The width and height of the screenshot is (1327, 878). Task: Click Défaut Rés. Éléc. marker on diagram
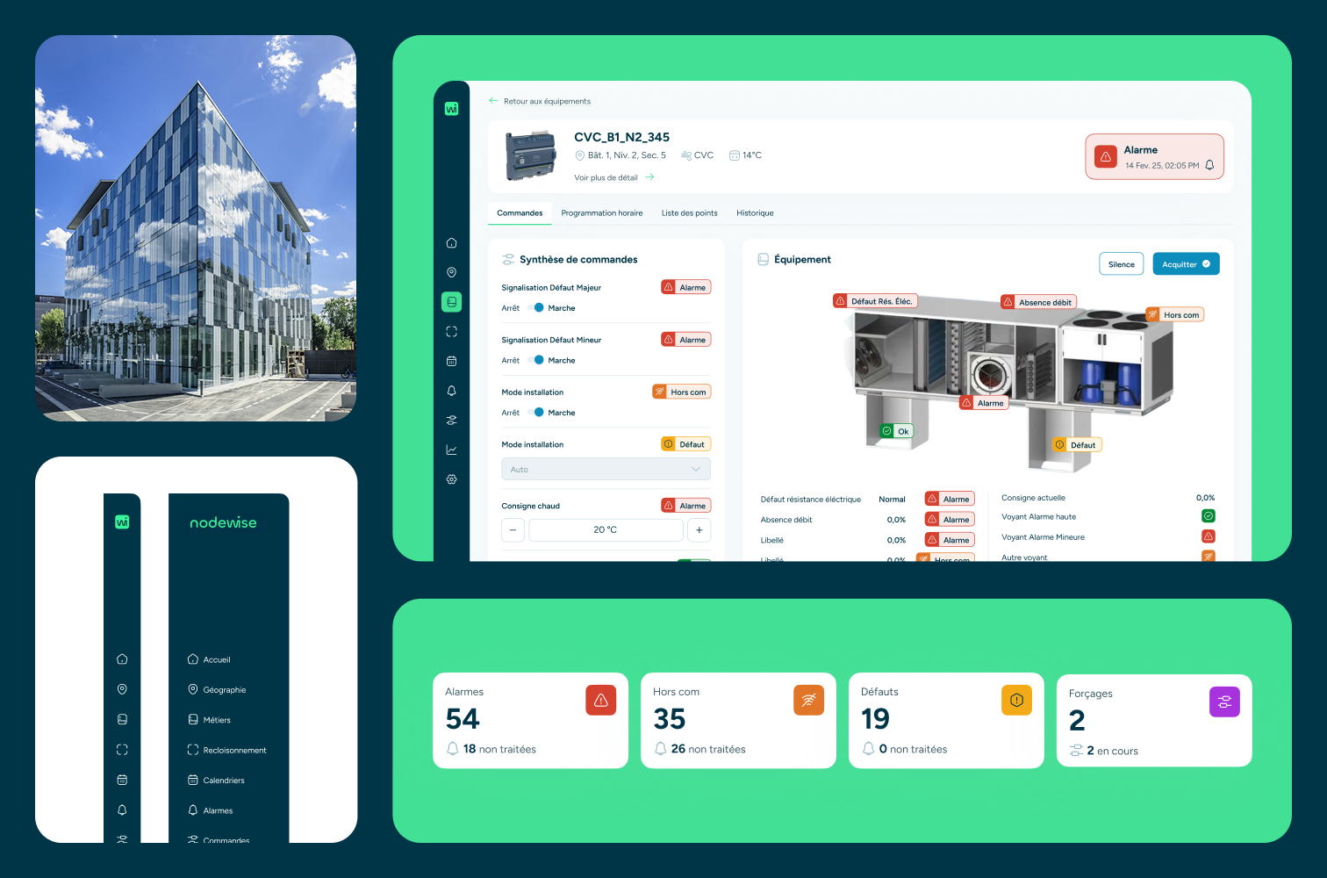(x=875, y=301)
